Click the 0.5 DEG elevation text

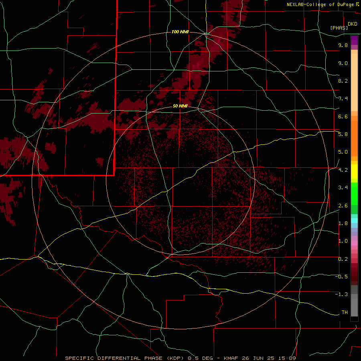[200, 358]
